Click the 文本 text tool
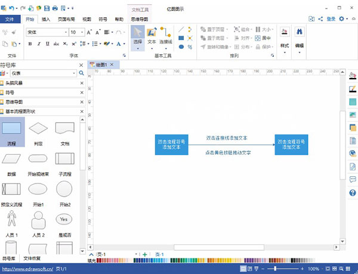358x274 pixels. point(152,35)
